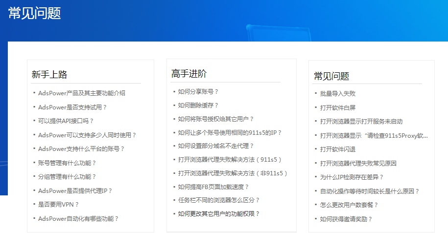
Task: Click '如何分享账号?' link
Action: [198, 92]
